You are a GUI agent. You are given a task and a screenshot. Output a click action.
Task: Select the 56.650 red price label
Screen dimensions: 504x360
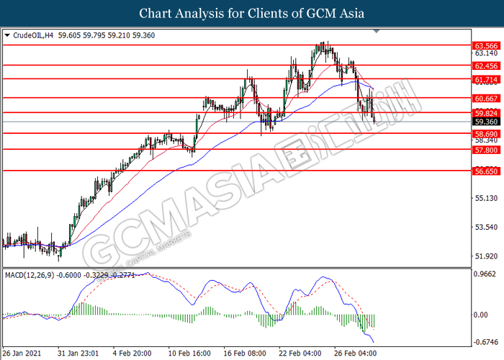(485, 171)
